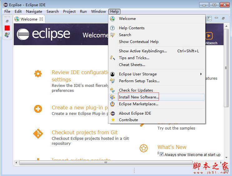
Task: Click the Perform Setup Tasks icon
Action: [112, 81]
